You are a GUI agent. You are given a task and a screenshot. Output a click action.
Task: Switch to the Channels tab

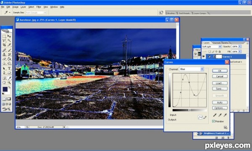(216, 43)
